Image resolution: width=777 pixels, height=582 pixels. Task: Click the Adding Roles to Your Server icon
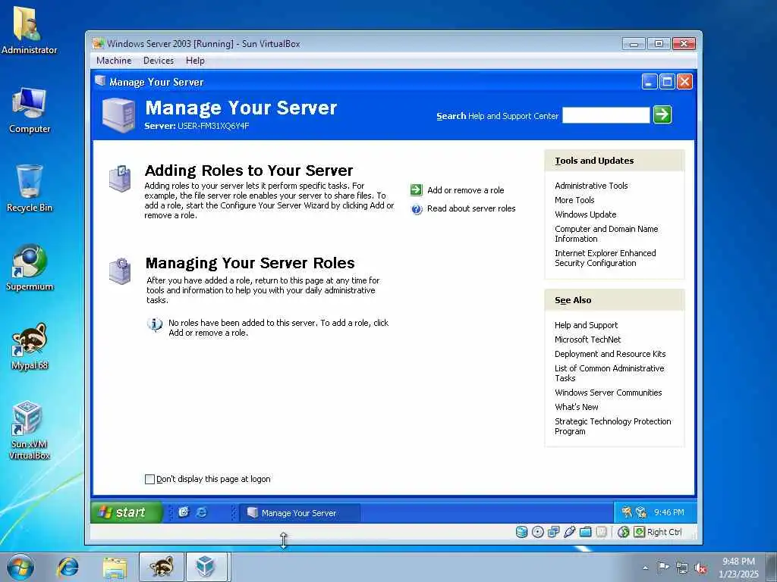point(120,178)
